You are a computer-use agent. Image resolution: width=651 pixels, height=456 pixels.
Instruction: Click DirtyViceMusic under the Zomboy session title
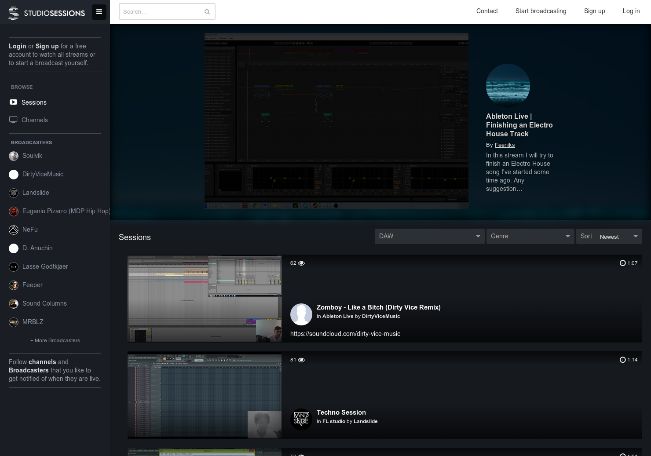[381, 316]
